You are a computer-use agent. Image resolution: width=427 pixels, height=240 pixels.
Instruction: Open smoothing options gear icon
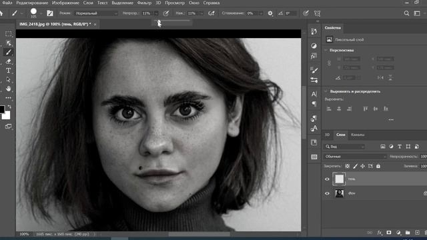click(x=270, y=13)
